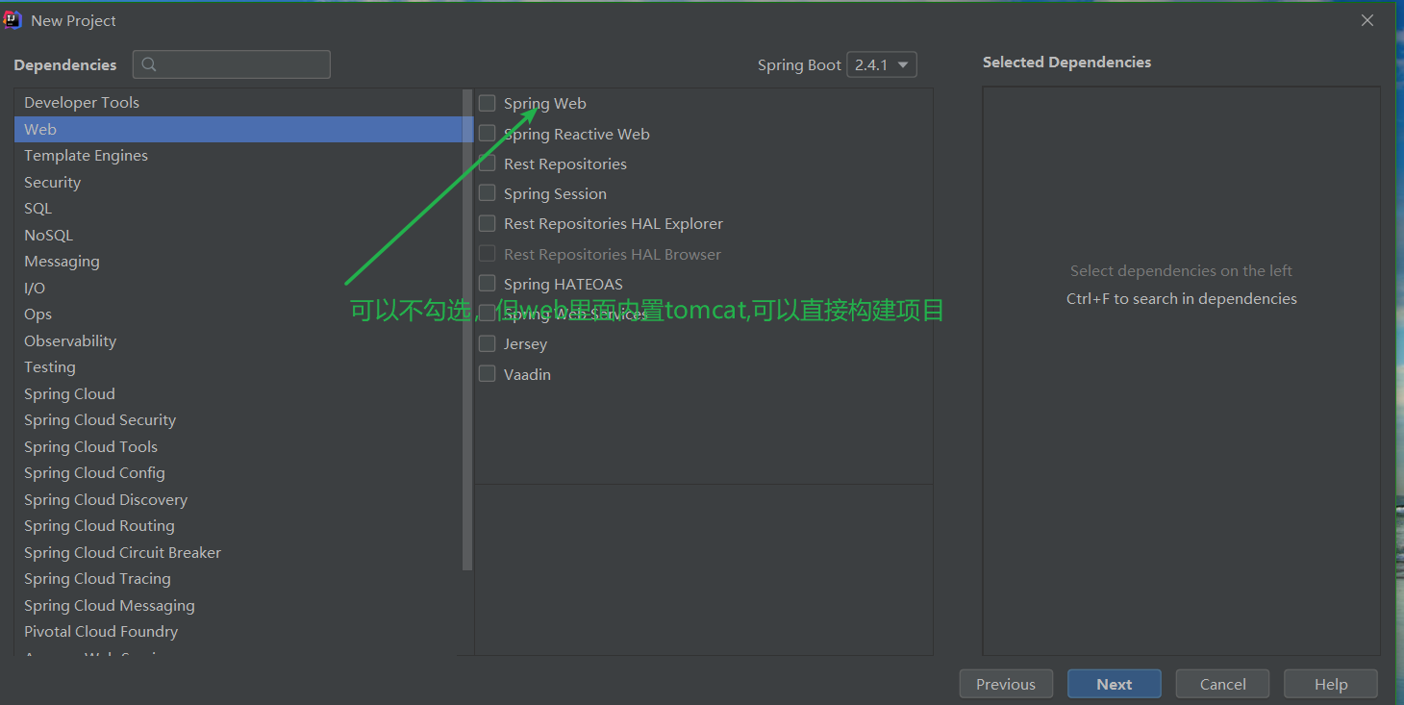1404x705 pixels.
Task: Select Spring Cloud Messaging category
Action: tap(238, 605)
